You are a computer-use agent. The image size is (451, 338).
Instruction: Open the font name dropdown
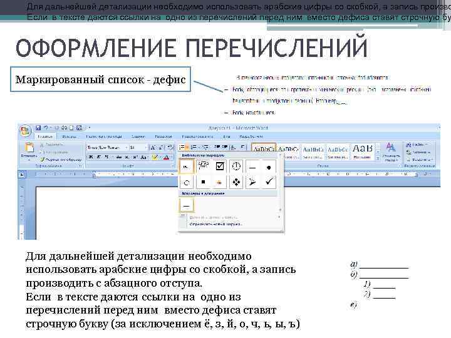[127, 148]
